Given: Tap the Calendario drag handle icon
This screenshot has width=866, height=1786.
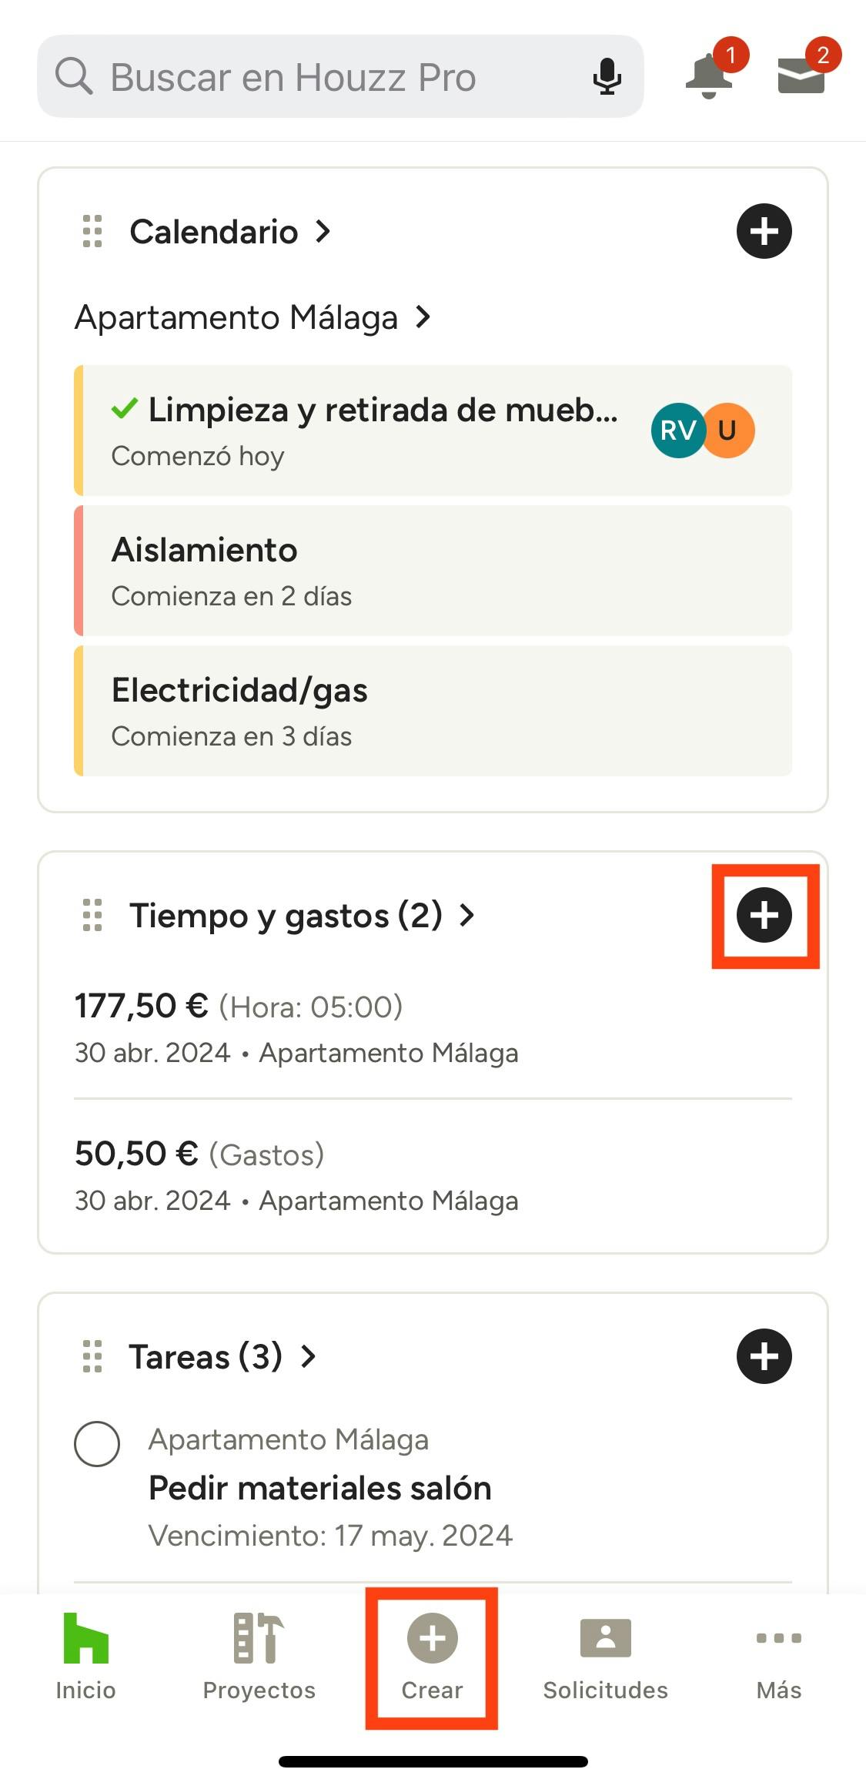Looking at the screenshot, I should 92,231.
